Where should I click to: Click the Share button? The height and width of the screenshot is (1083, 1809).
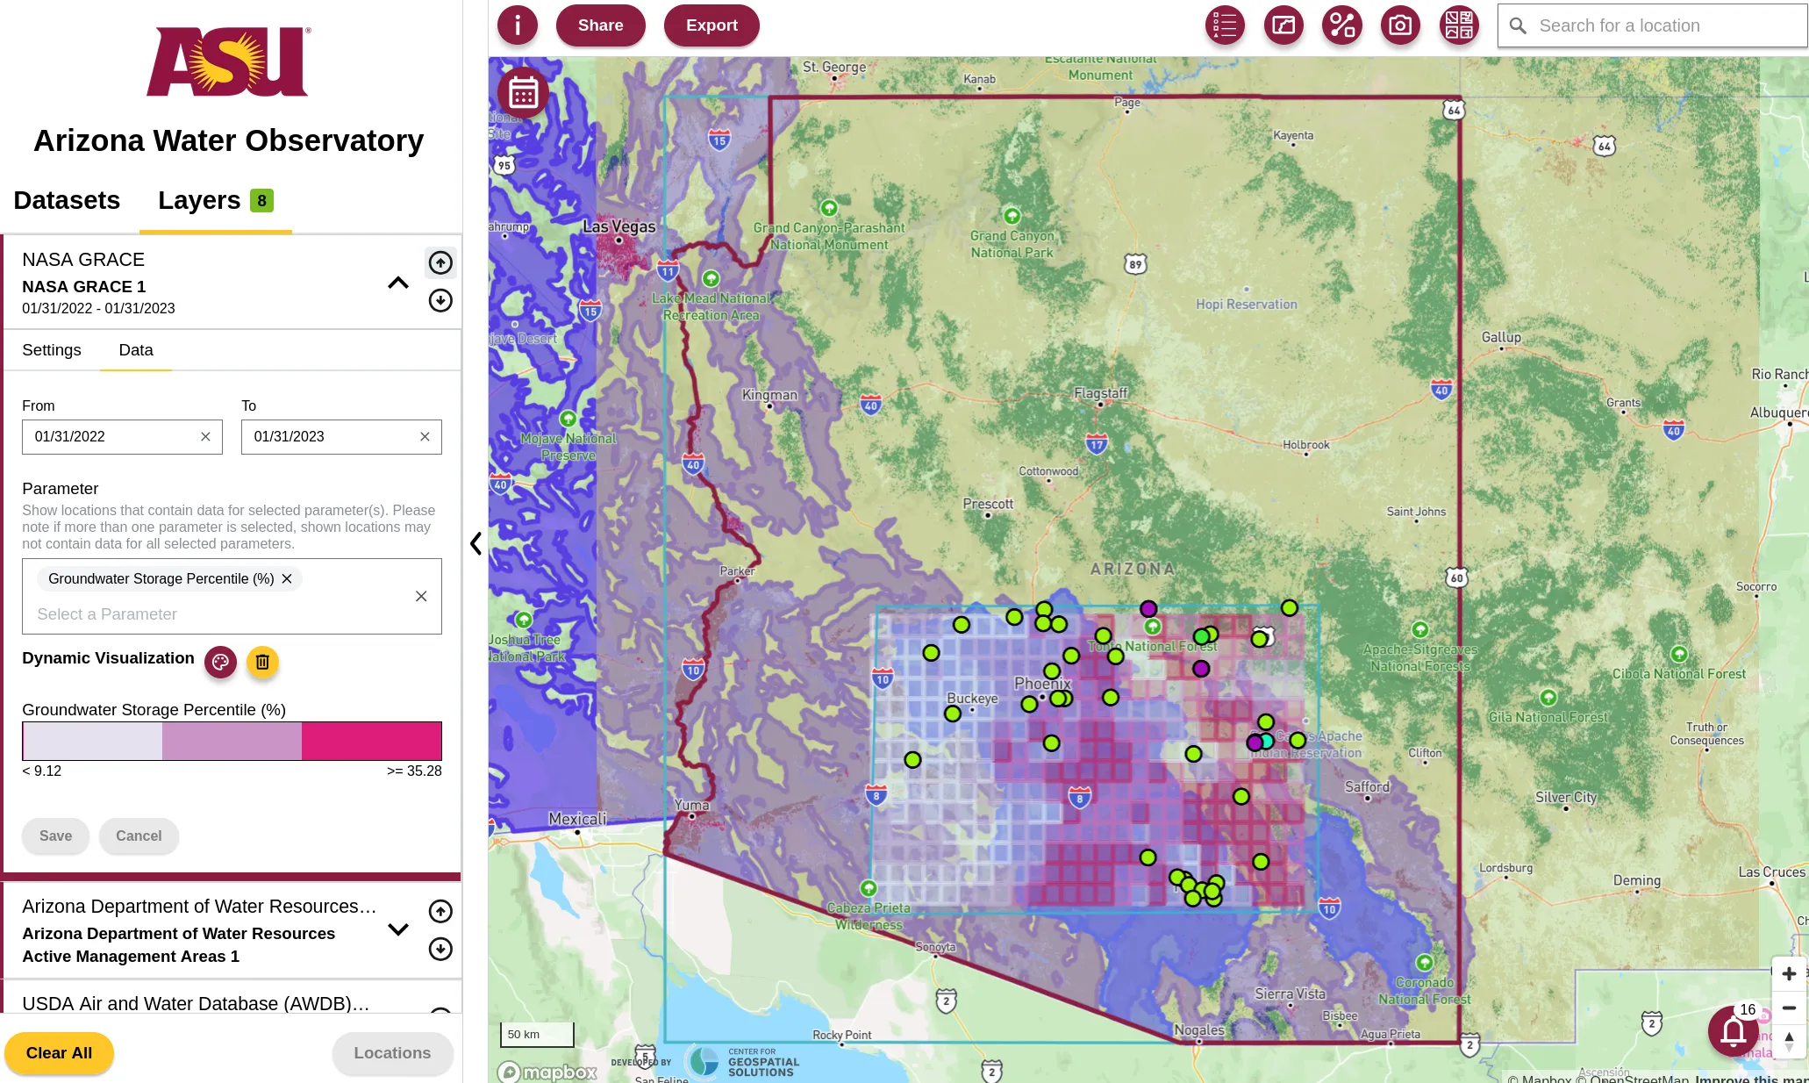tap(601, 25)
